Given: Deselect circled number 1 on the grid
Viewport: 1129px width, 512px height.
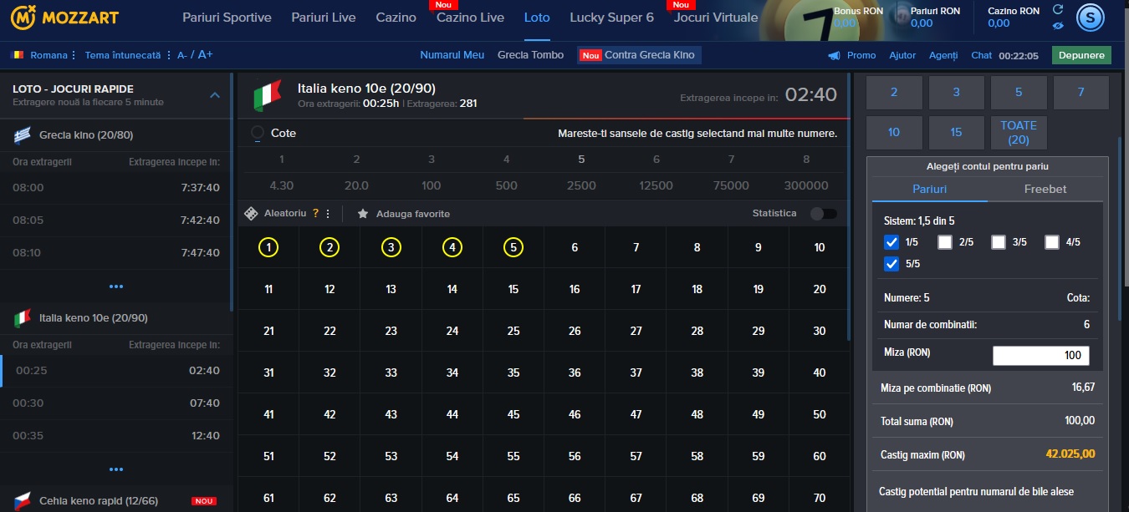Looking at the screenshot, I should click(x=268, y=247).
